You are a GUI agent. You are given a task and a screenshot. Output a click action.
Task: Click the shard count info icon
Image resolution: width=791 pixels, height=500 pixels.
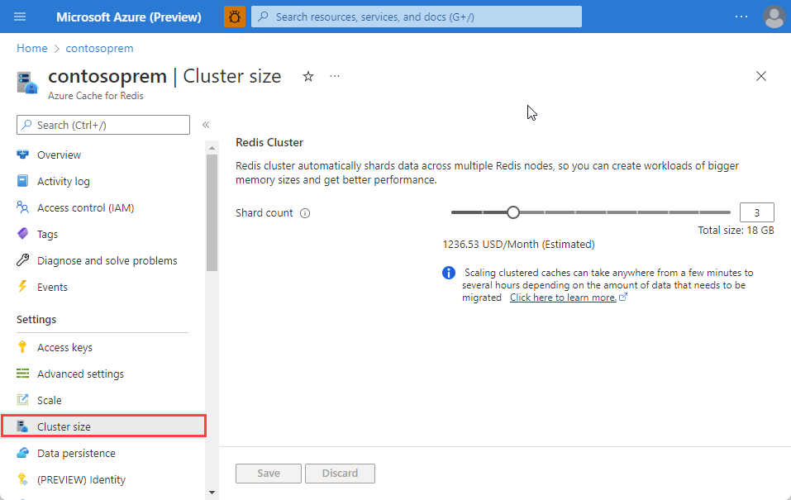tap(305, 212)
